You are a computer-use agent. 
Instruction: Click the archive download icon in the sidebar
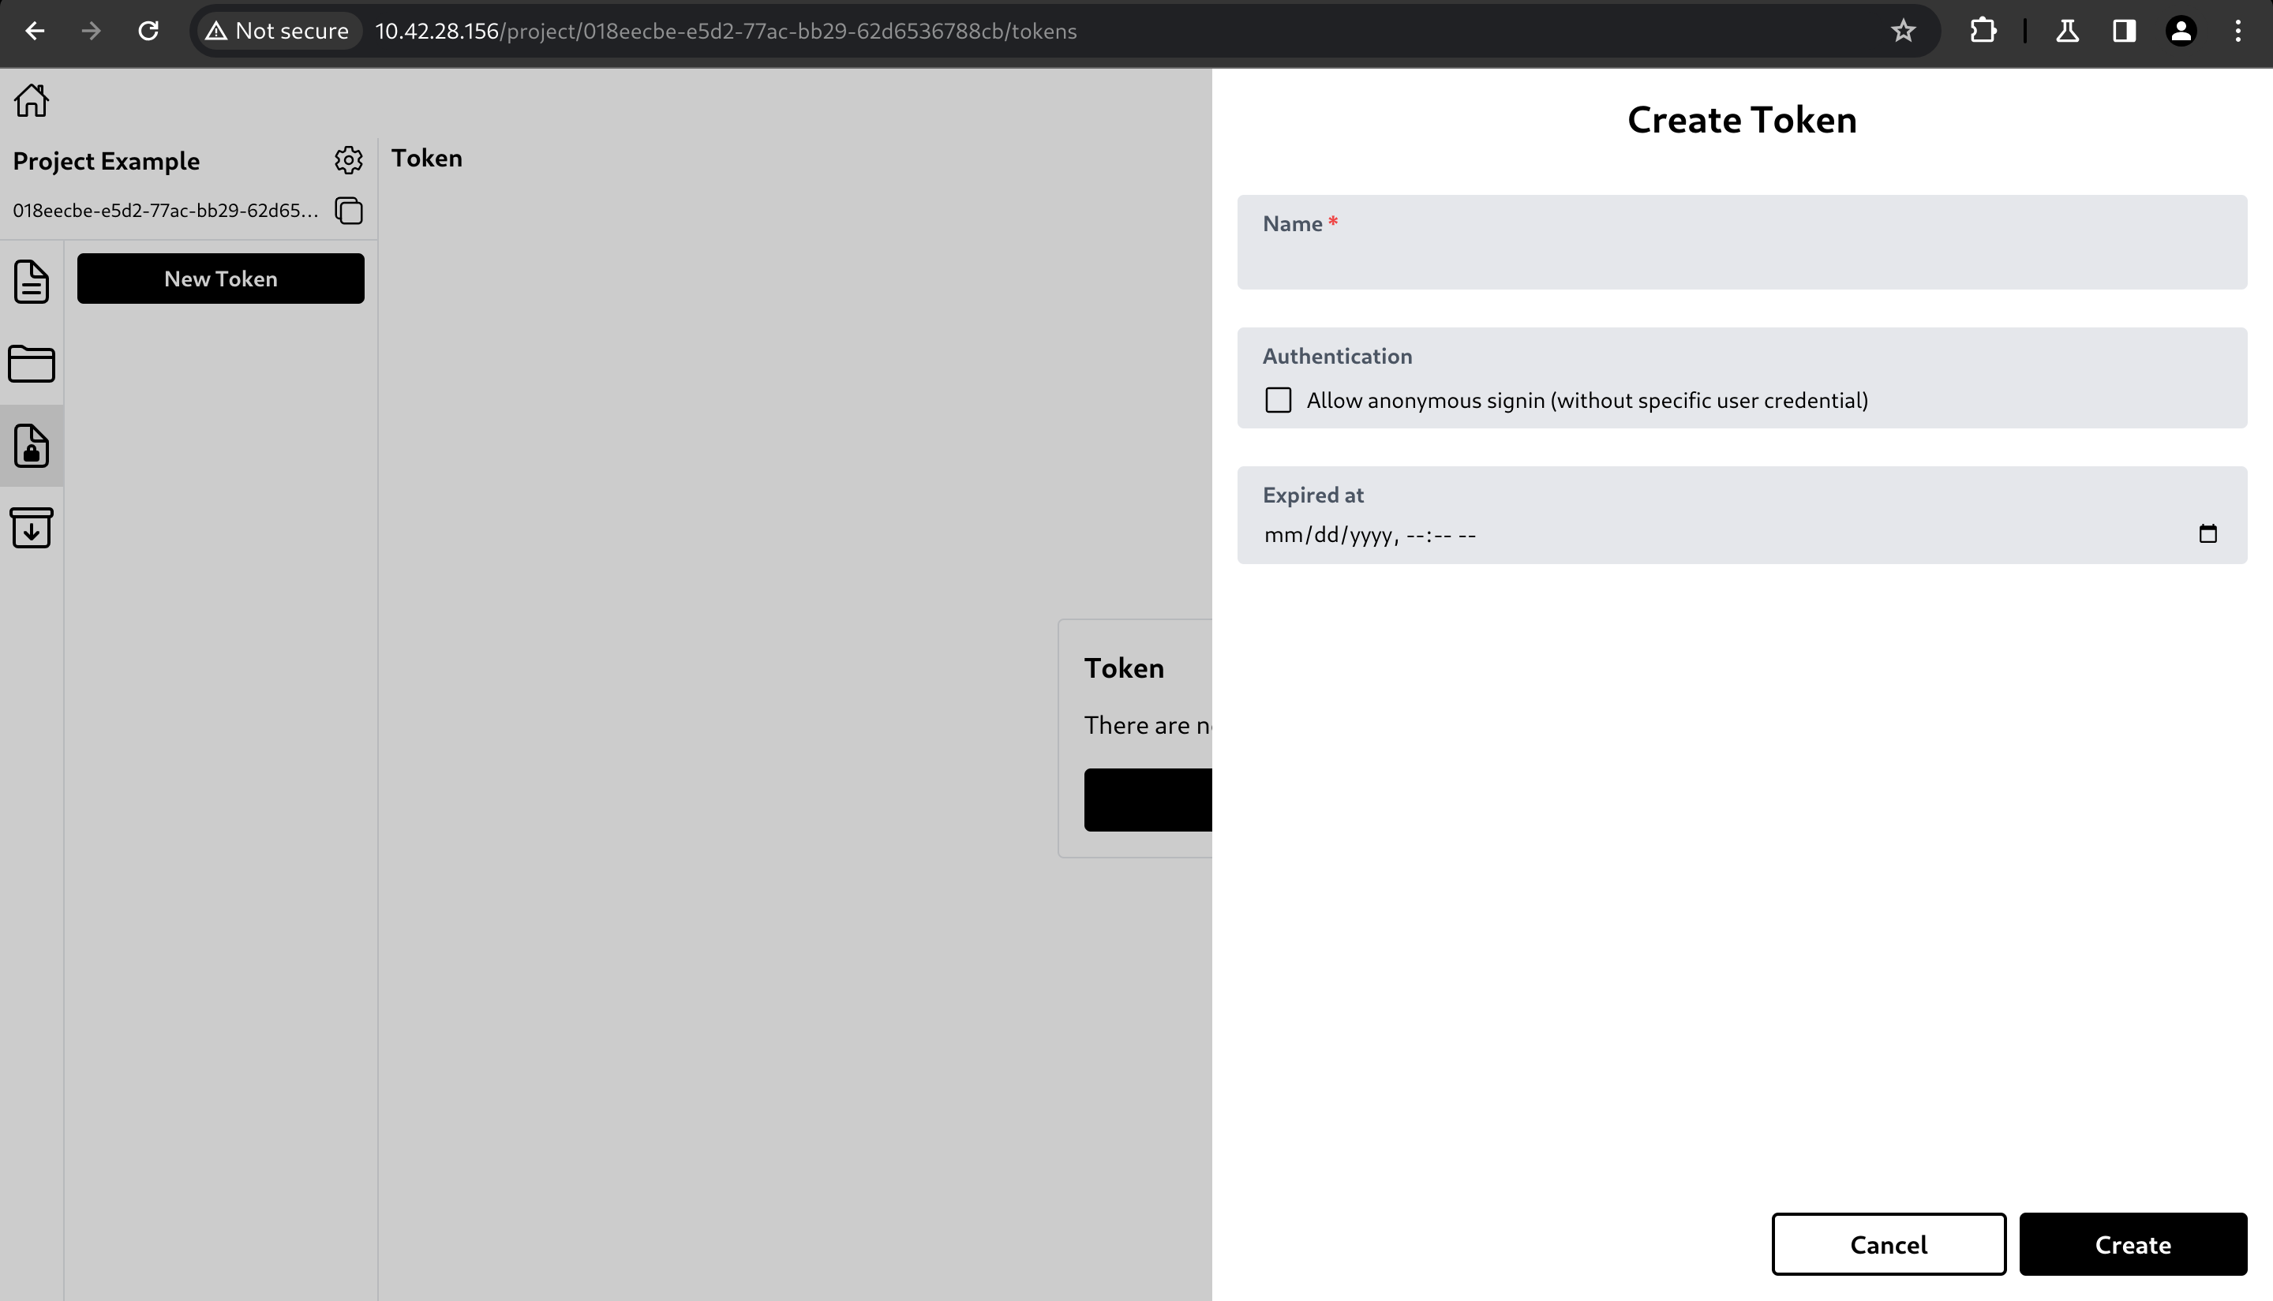(32, 528)
